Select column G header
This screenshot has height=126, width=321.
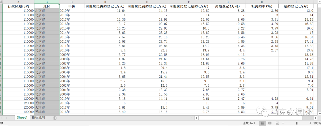click(227, 2)
